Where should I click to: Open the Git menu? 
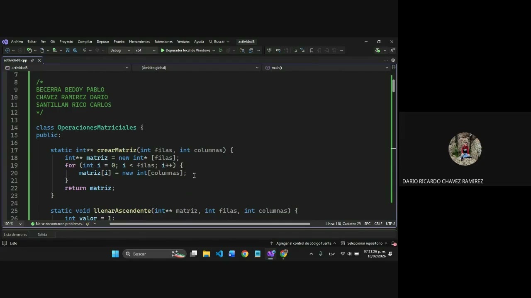[x=53, y=42]
